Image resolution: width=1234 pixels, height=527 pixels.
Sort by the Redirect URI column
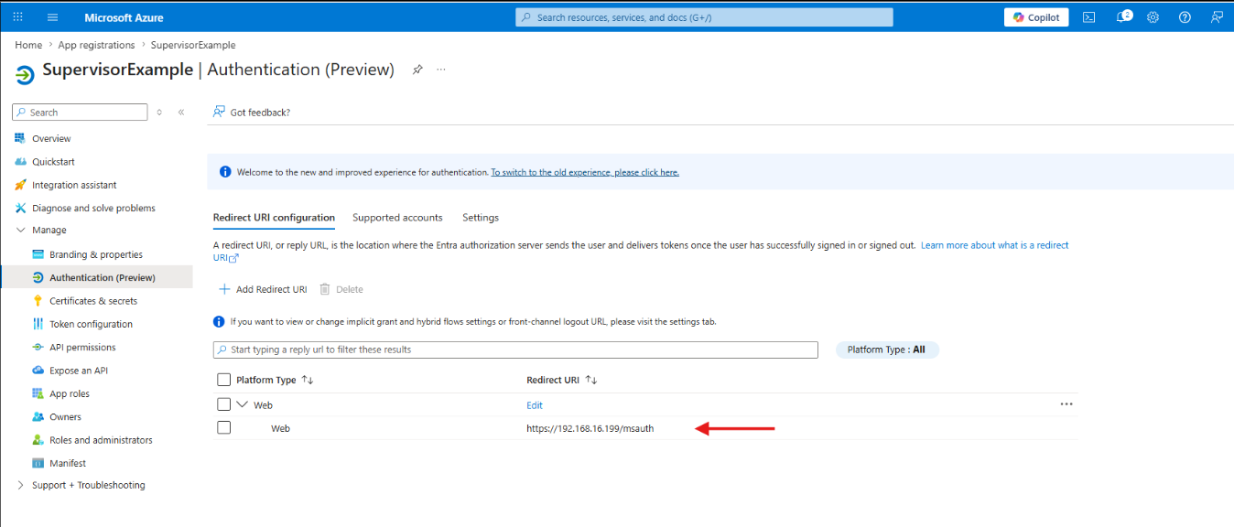591,380
